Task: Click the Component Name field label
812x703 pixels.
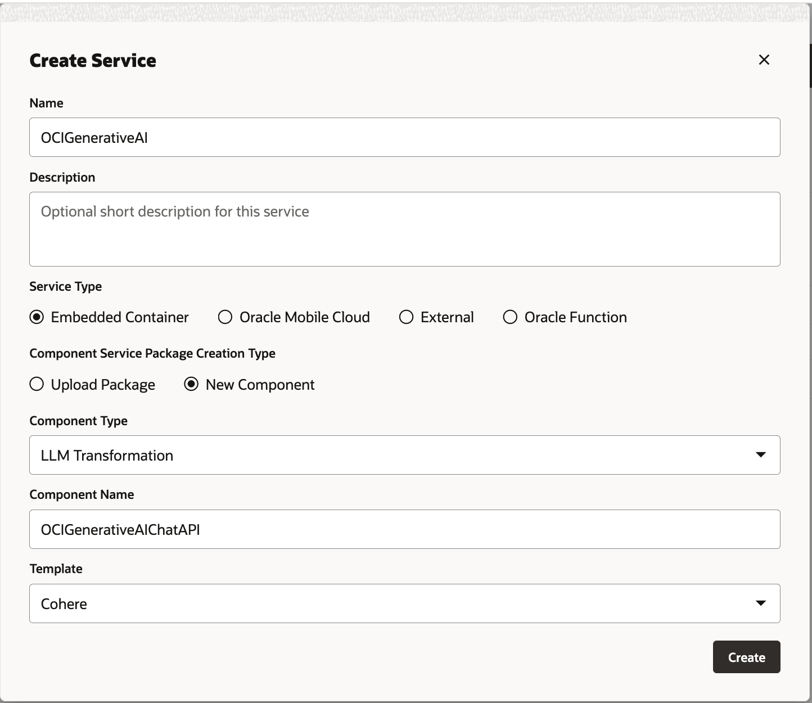Action: click(x=82, y=494)
